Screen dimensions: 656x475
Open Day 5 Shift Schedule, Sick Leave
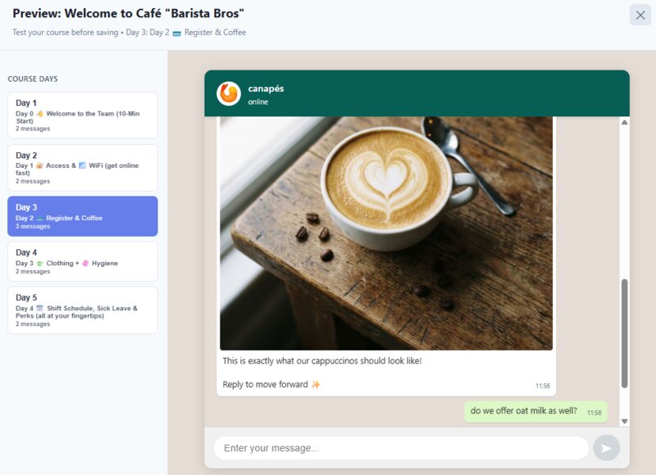[83, 310]
